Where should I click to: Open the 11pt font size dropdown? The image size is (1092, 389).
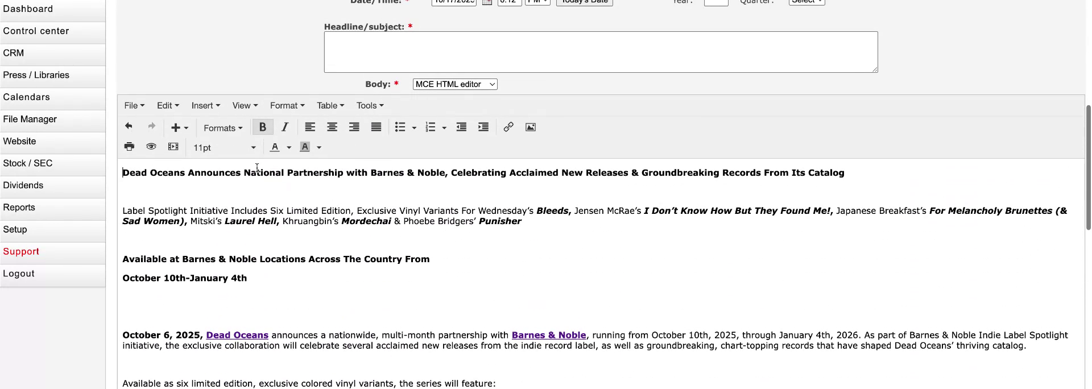[225, 147]
